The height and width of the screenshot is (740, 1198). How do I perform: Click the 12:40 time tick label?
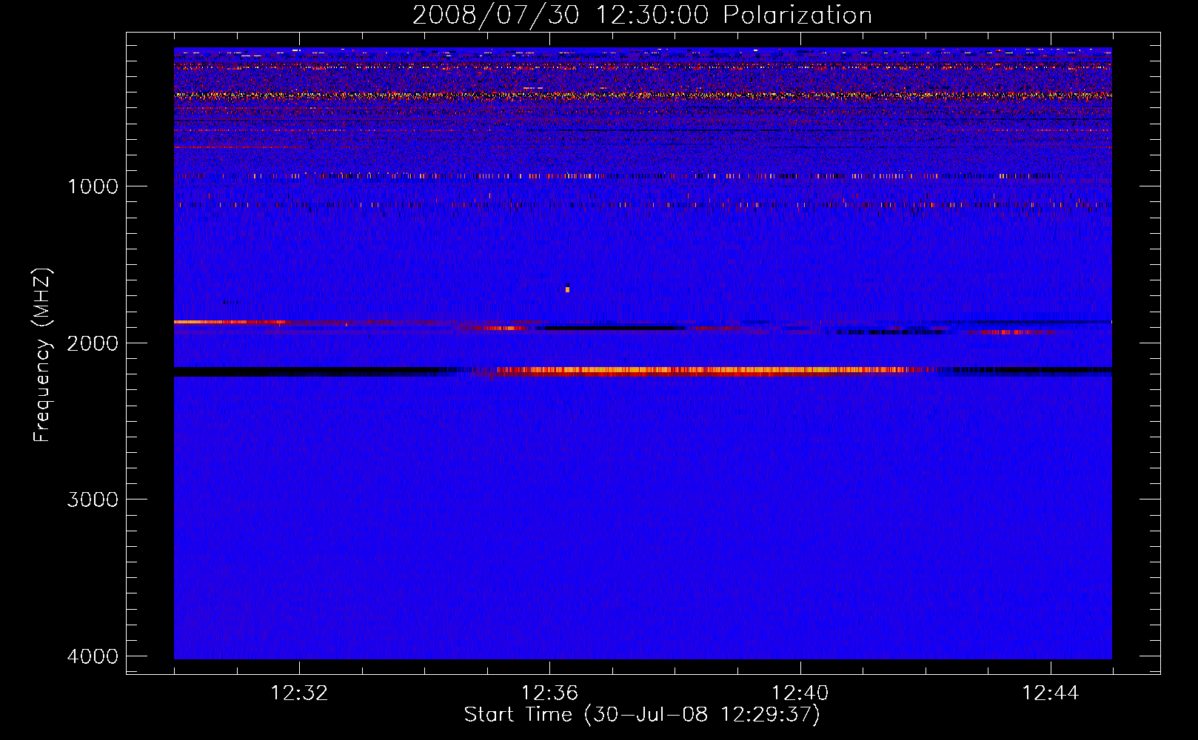800,693
